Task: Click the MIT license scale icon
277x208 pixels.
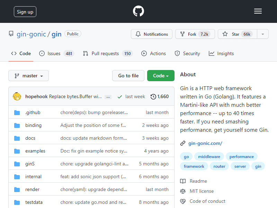Action: 183,191
